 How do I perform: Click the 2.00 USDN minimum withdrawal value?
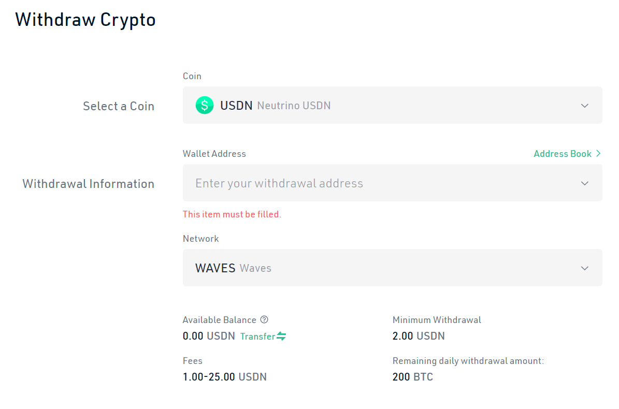[419, 336]
